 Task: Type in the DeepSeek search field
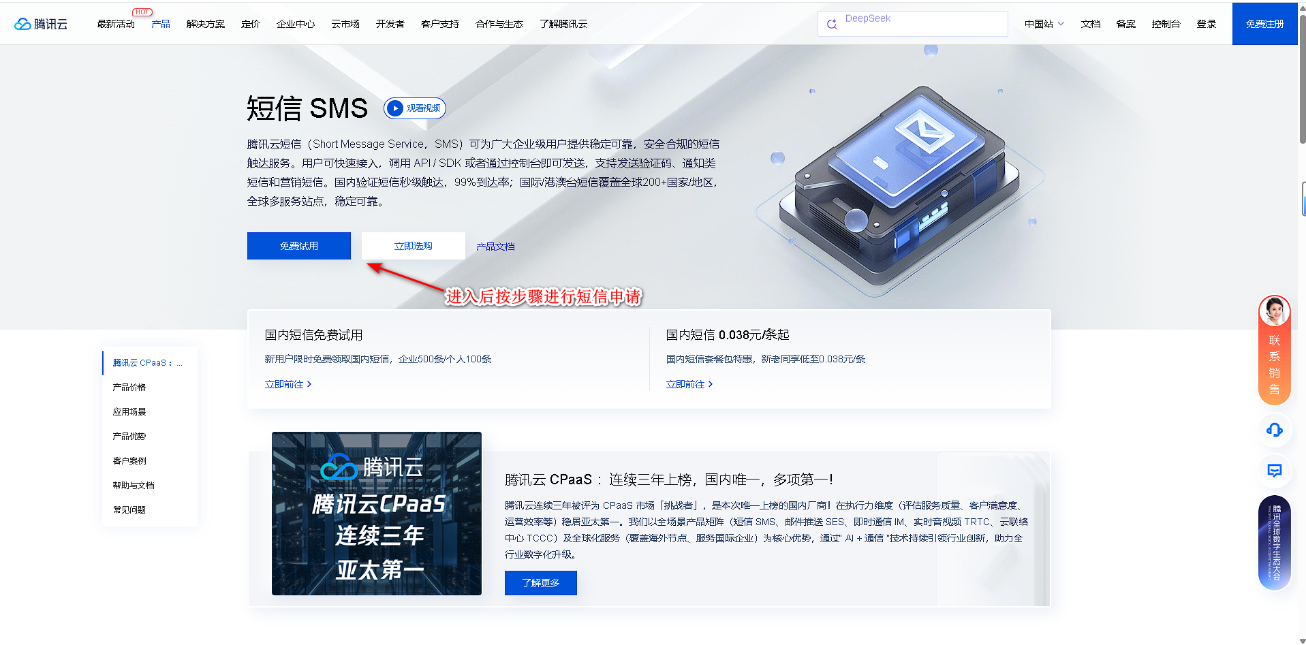click(920, 24)
